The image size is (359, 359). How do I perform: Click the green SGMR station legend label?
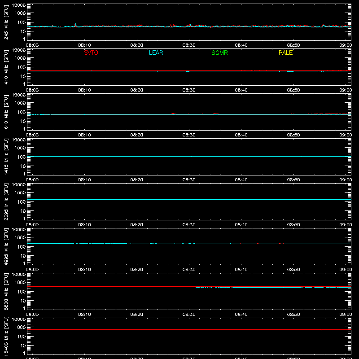pos(219,53)
